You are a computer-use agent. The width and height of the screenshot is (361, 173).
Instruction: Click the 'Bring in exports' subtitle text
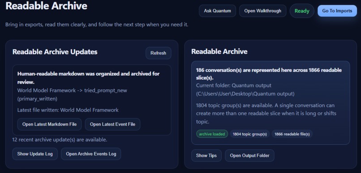(97, 24)
